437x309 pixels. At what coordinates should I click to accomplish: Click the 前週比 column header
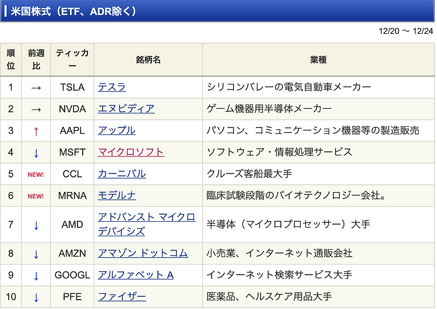(36, 59)
